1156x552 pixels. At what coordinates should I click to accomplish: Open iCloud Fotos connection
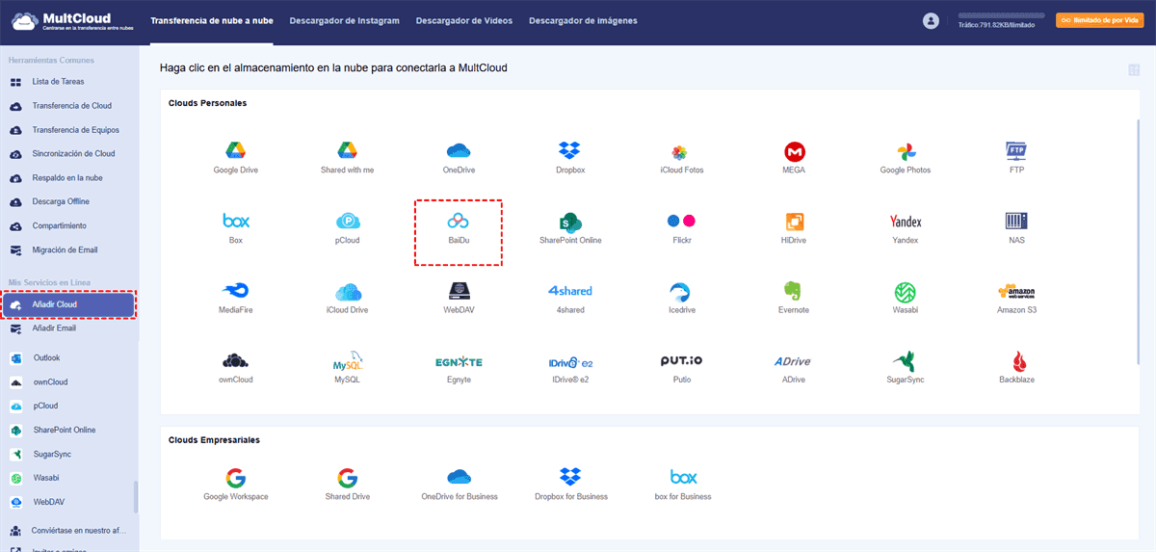(x=680, y=158)
